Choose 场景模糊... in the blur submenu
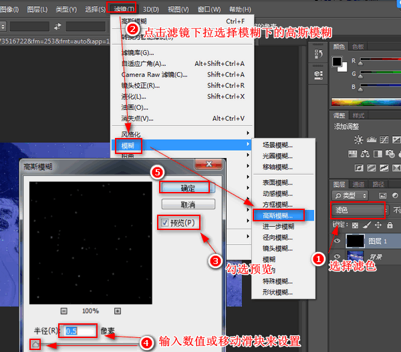The height and width of the screenshot is (352, 401). (x=283, y=145)
